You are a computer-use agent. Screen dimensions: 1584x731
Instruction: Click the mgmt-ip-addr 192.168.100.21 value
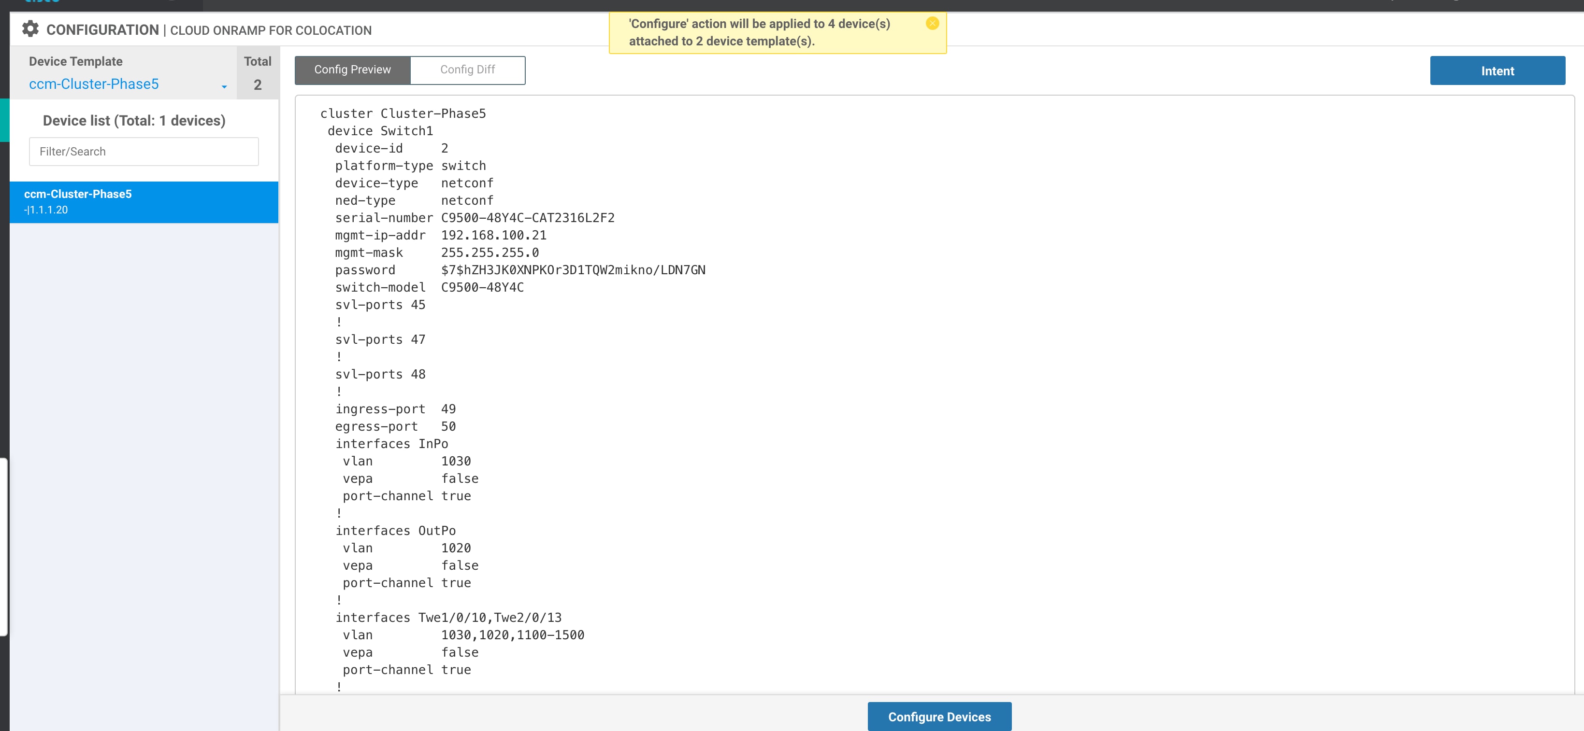click(494, 235)
